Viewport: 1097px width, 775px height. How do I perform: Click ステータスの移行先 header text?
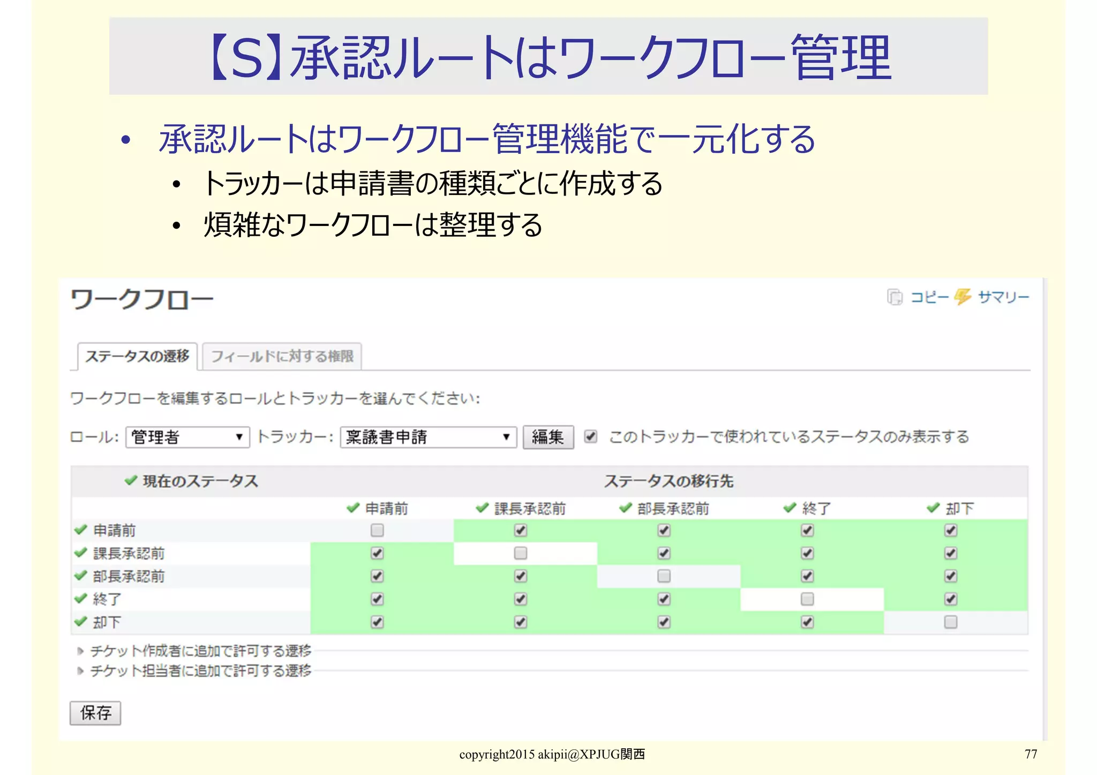pyautogui.click(x=668, y=481)
